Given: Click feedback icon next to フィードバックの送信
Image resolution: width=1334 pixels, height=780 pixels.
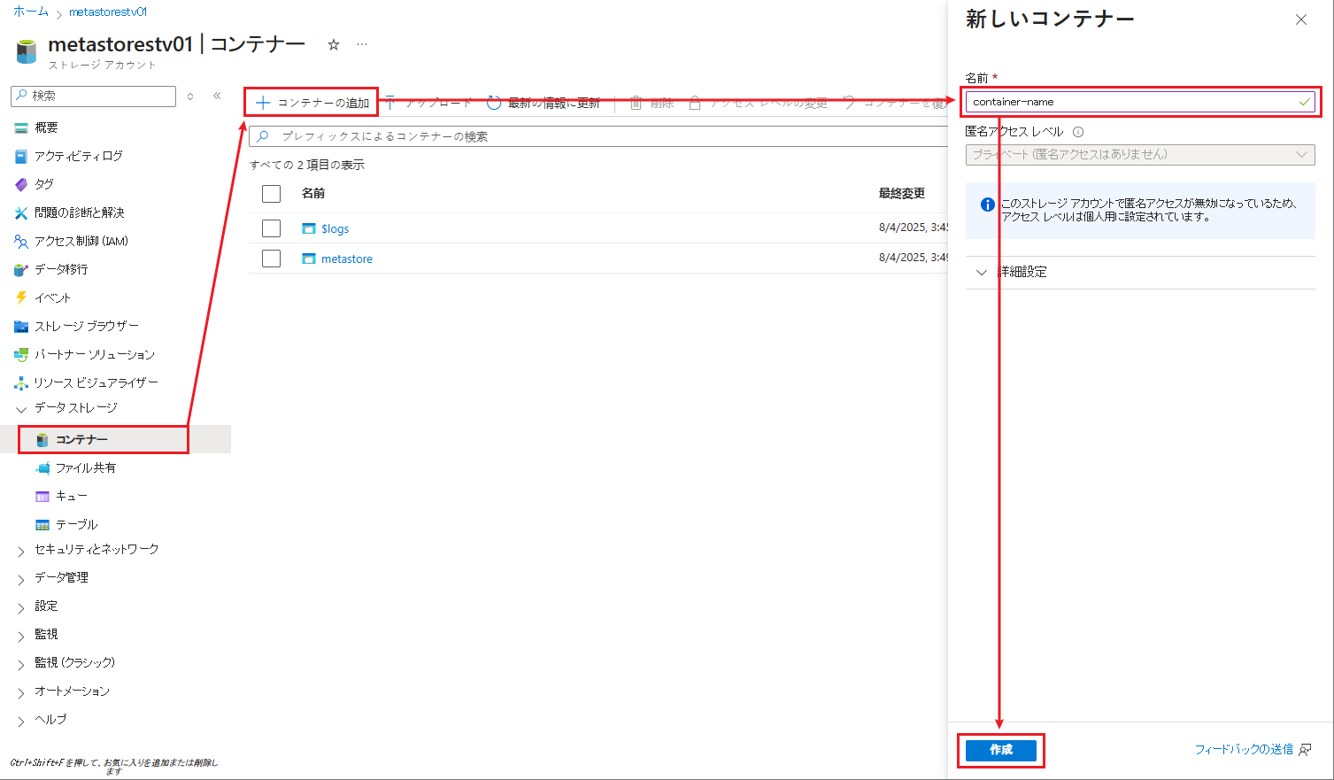Looking at the screenshot, I should [x=1305, y=750].
